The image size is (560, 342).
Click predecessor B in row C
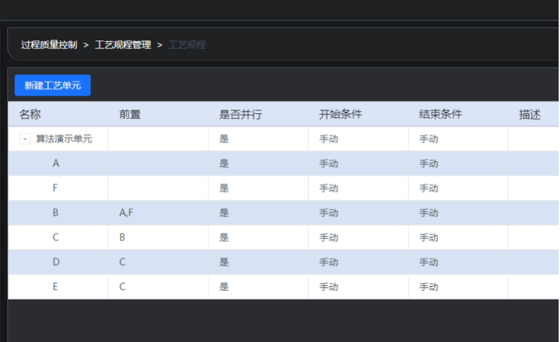(x=122, y=237)
